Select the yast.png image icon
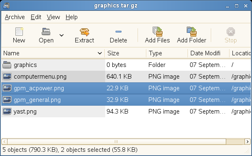Image resolution: width=252 pixels, height=156 pixels. click(x=7, y=111)
